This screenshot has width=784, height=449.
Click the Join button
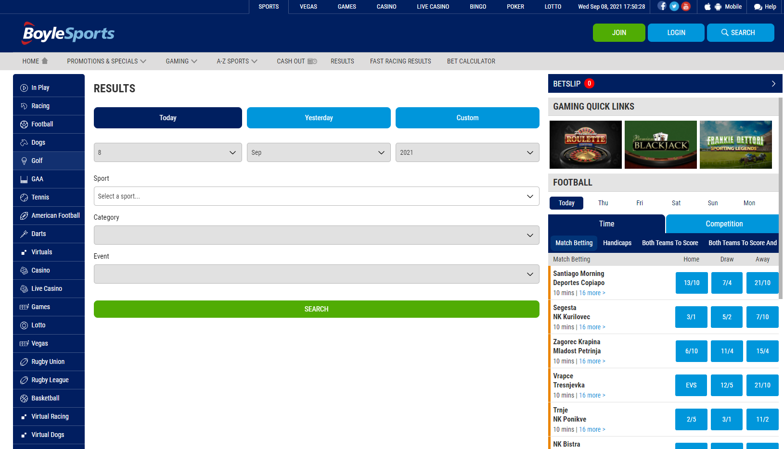click(x=619, y=33)
